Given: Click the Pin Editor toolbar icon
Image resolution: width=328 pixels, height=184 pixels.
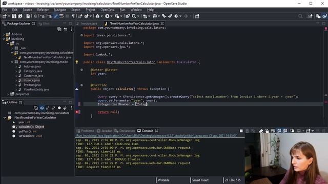Looking at the screenshot, I should (197, 16).
